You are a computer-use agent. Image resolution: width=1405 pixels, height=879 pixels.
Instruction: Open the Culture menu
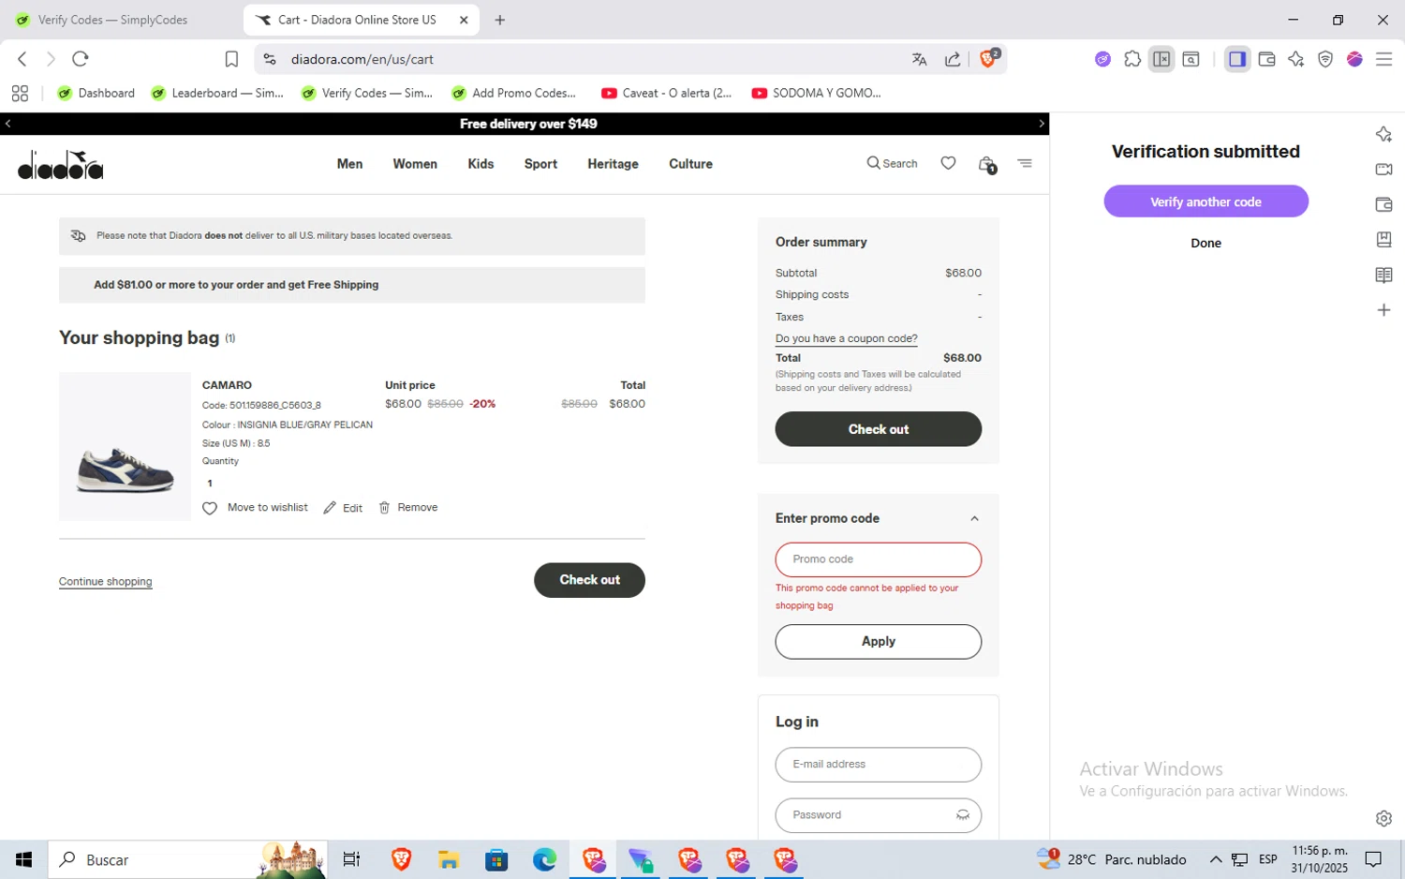(690, 164)
